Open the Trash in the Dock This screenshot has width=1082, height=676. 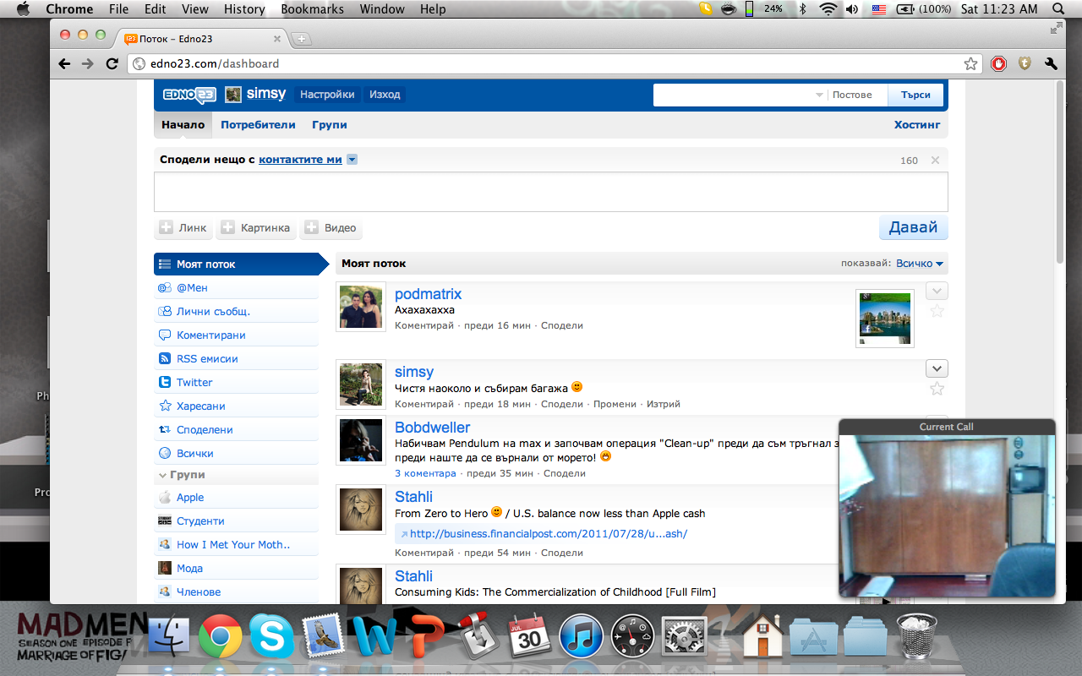click(916, 637)
